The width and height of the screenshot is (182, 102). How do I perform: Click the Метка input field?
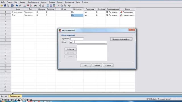coord(88,42)
